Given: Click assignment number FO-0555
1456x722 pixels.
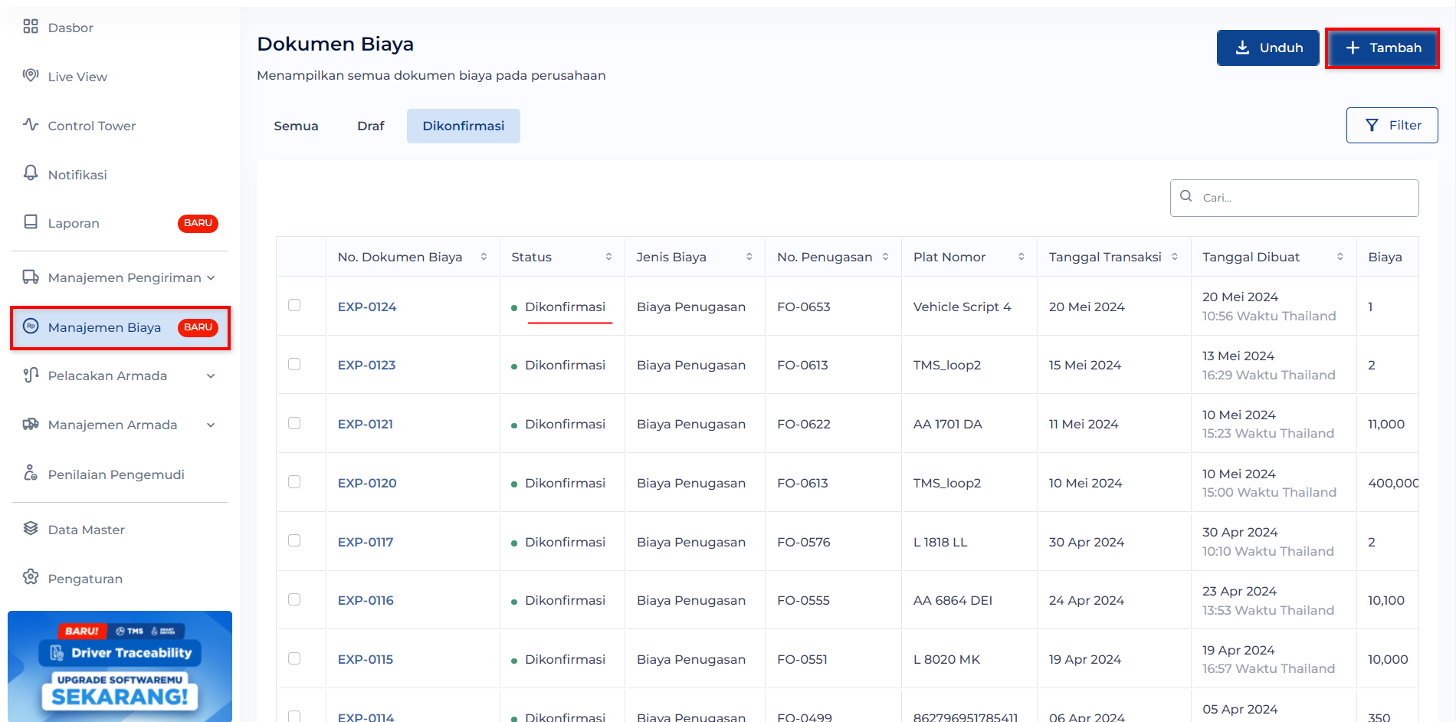Looking at the screenshot, I should coord(803,600).
